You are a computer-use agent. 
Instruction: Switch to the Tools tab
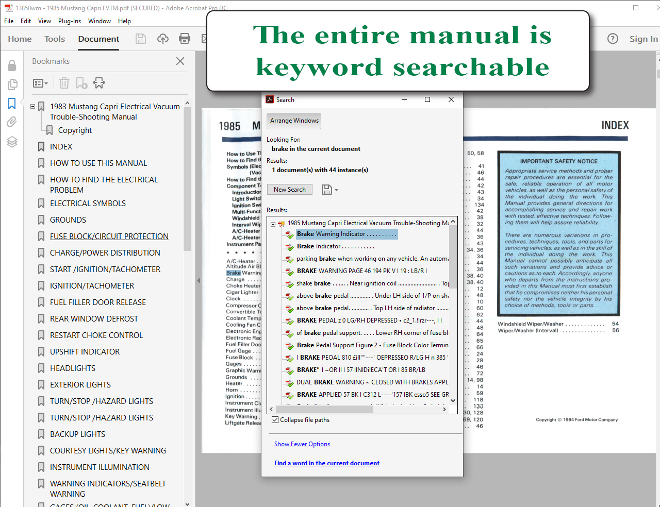(x=55, y=39)
